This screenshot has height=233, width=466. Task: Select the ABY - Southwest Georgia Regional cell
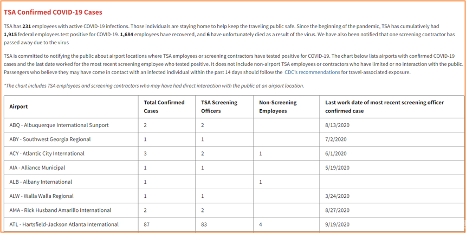(71, 139)
